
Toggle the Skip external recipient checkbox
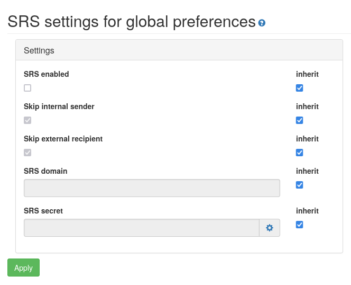coord(27,153)
